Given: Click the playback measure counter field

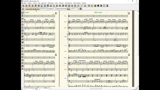Looking at the screenshot, I should click(x=43, y=9).
